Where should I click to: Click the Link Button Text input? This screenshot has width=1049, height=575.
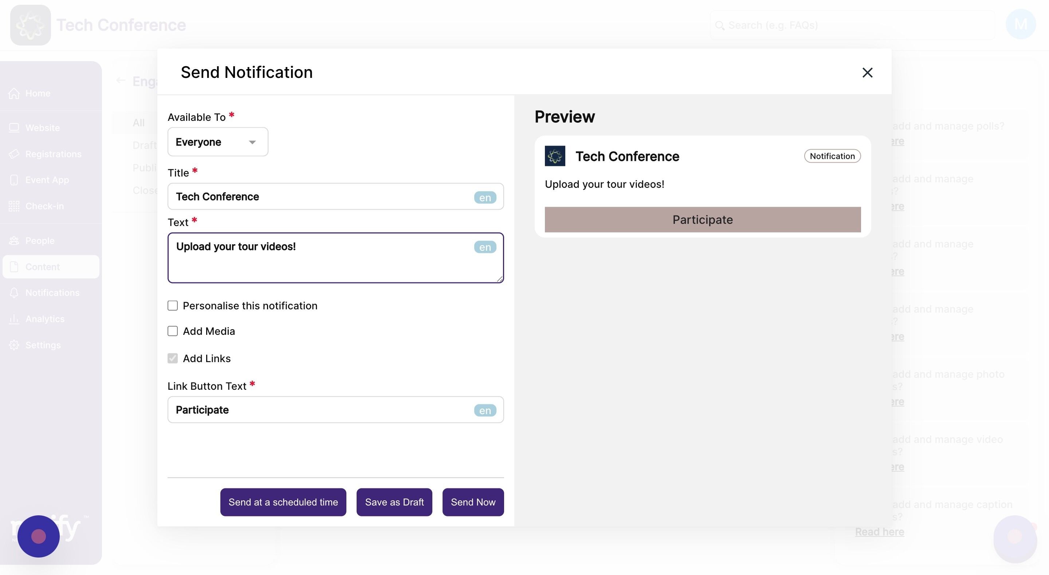tap(318, 410)
